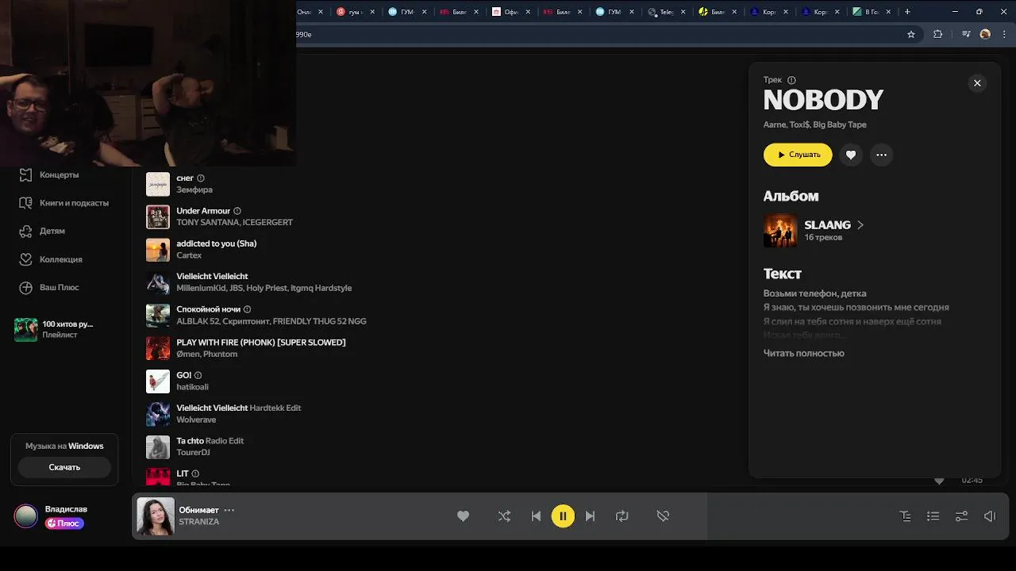
Task: Open playback settings sliders icon
Action: (961, 516)
